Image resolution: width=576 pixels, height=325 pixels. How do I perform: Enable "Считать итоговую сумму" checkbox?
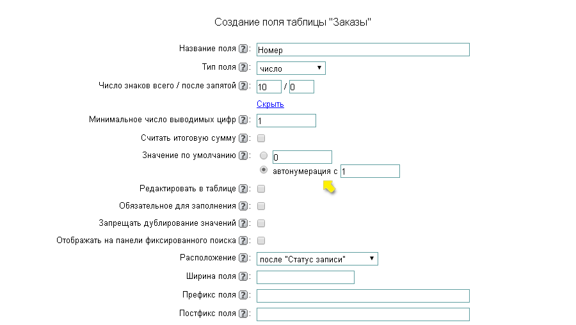pos(261,138)
